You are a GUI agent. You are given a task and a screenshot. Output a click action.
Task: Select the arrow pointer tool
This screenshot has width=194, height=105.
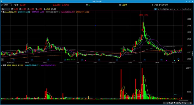[x=175, y=103]
